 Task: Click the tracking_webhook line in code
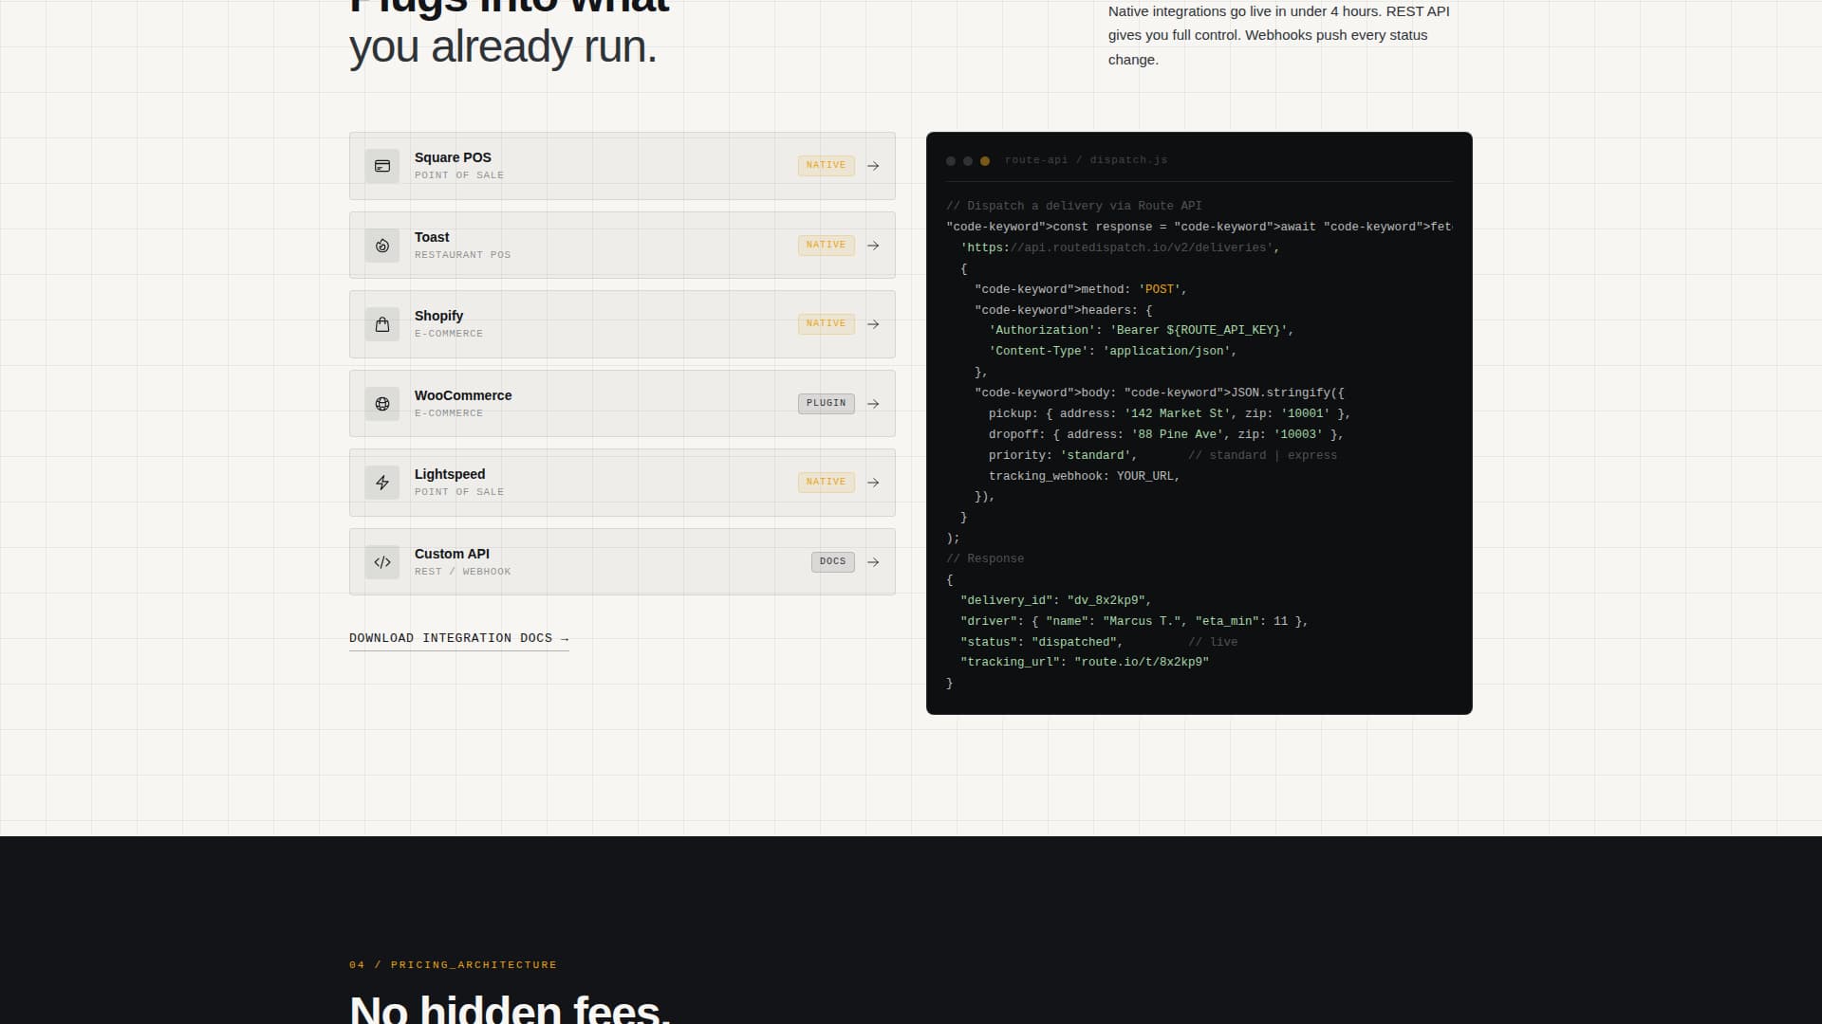click(1085, 476)
